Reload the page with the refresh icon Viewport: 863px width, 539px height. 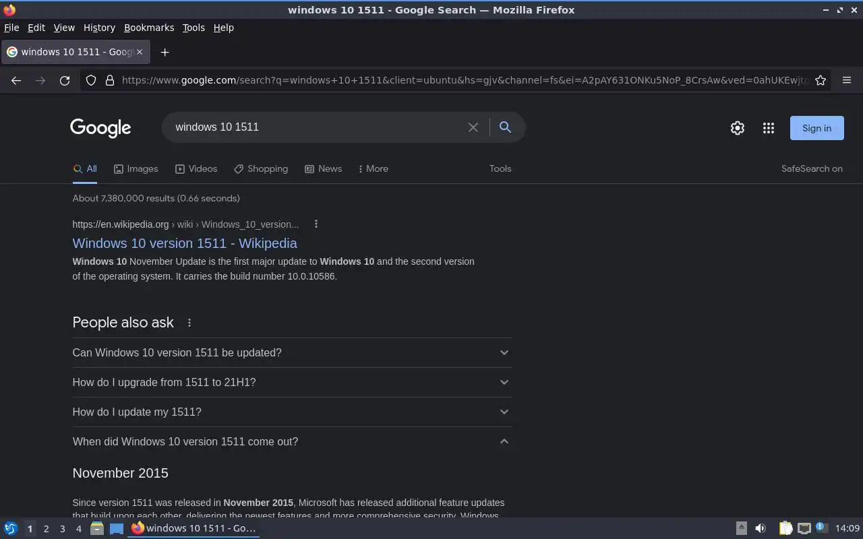(x=65, y=80)
